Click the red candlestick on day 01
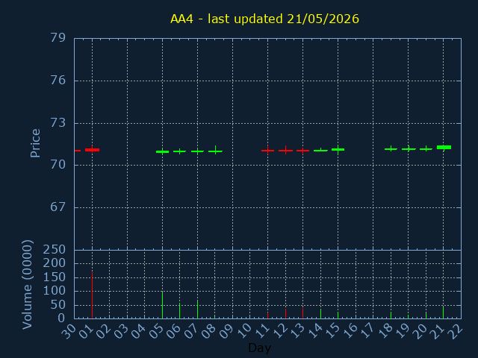 click(92, 149)
